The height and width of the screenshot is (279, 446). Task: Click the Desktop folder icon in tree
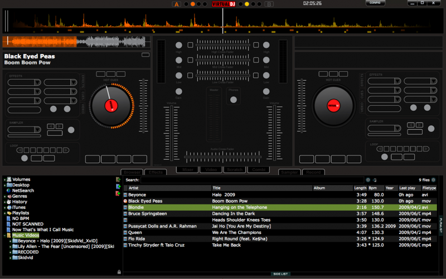[x=9, y=185]
